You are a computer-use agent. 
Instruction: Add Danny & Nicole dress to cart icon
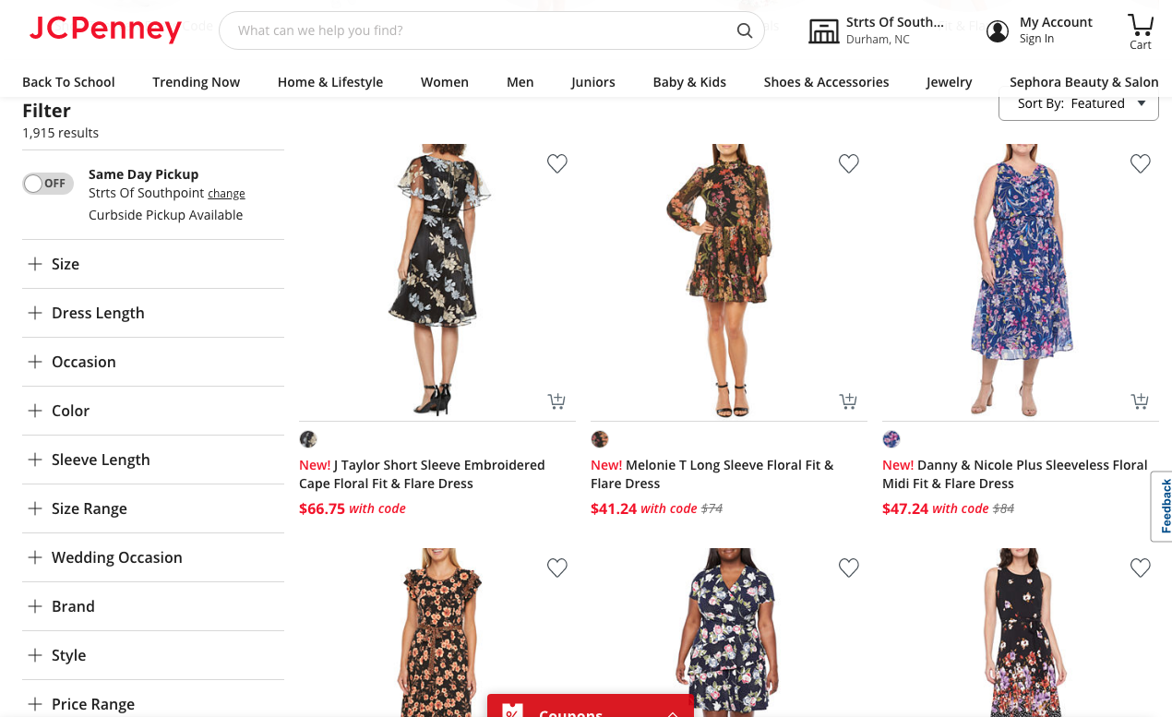[x=1140, y=400]
